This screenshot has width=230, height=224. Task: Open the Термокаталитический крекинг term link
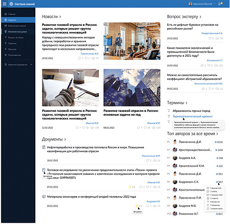point(192,116)
